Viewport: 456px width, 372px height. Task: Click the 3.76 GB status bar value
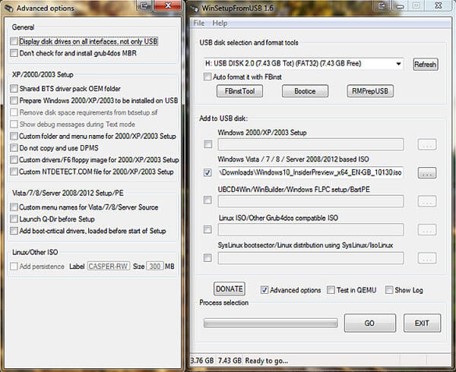pyautogui.click(x=202, y=361)
